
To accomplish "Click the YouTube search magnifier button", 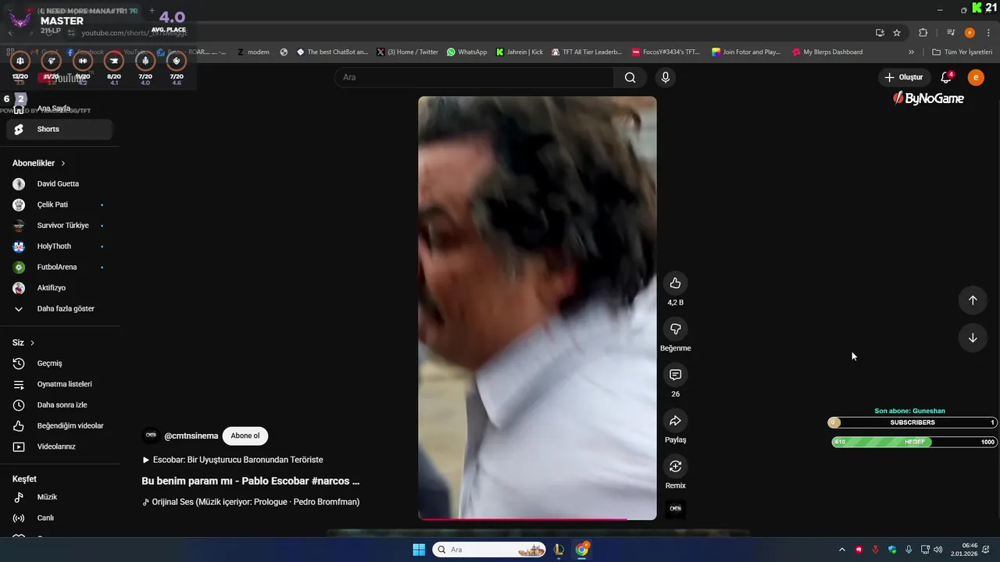I will coord(630,77).
